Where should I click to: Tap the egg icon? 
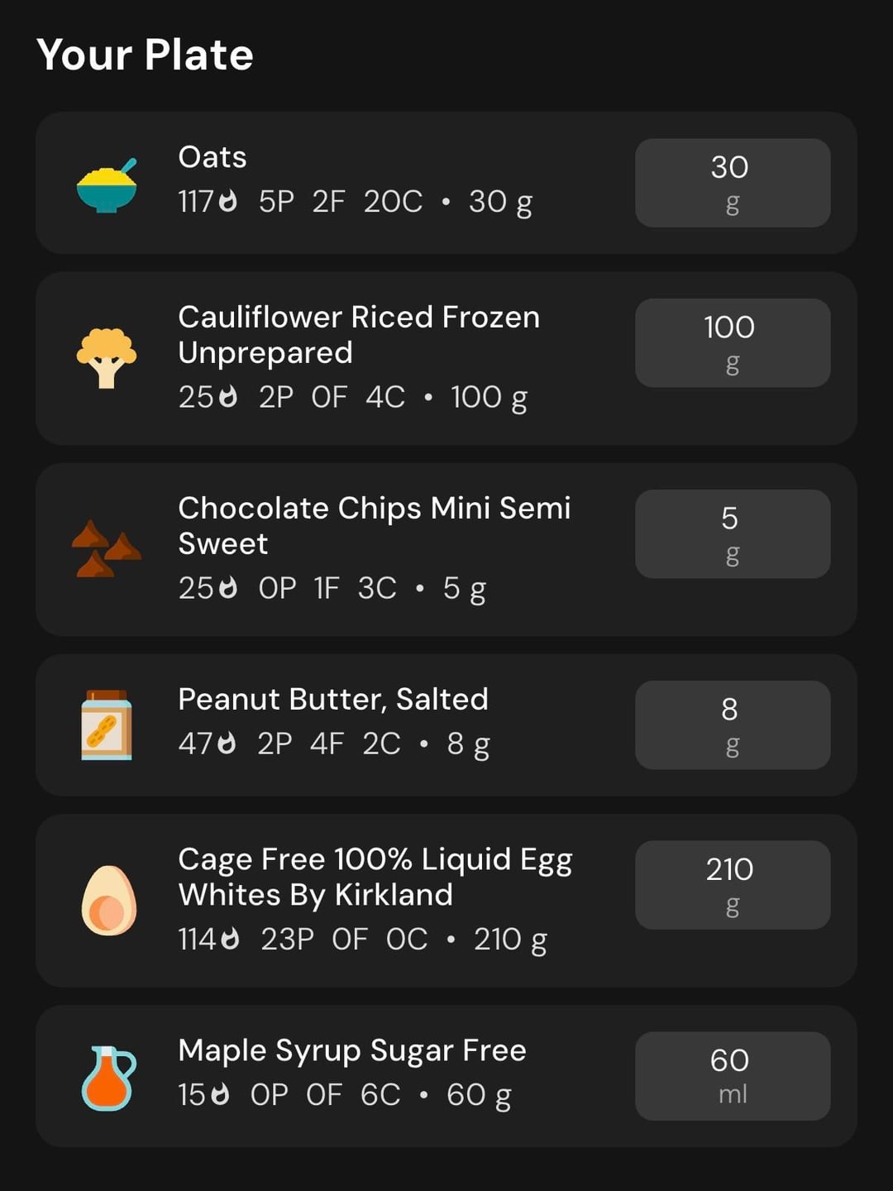(x=108, y=901)
